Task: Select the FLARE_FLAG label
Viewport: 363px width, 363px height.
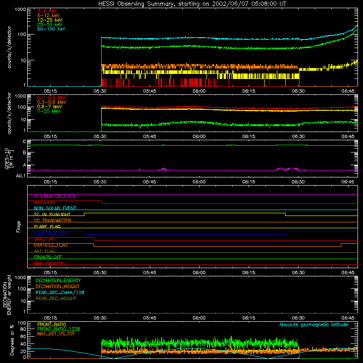Action: click(47, 226)
